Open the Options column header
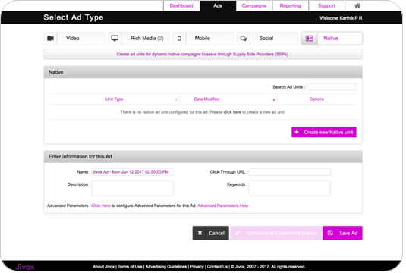The height and width of the screenshot is (273, 406). coord(316,99)
